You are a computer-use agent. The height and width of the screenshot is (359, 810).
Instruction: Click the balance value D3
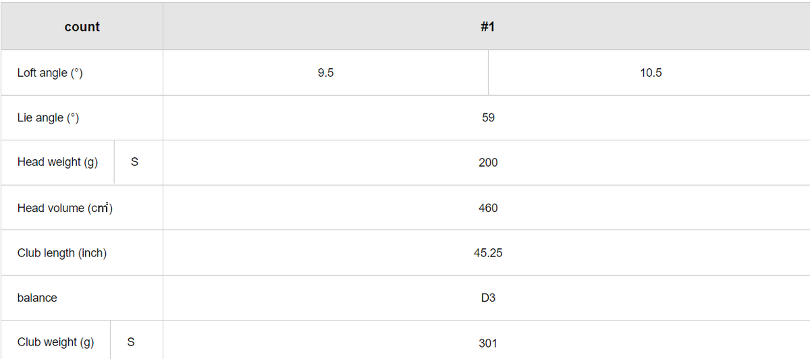coord(488,298)
